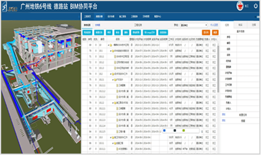
Task: Click the green dot in the legend popup
Action: pyautogui.click(x=183, y=131)
